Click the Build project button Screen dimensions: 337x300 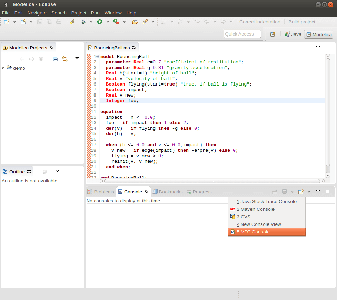[301, 22]
